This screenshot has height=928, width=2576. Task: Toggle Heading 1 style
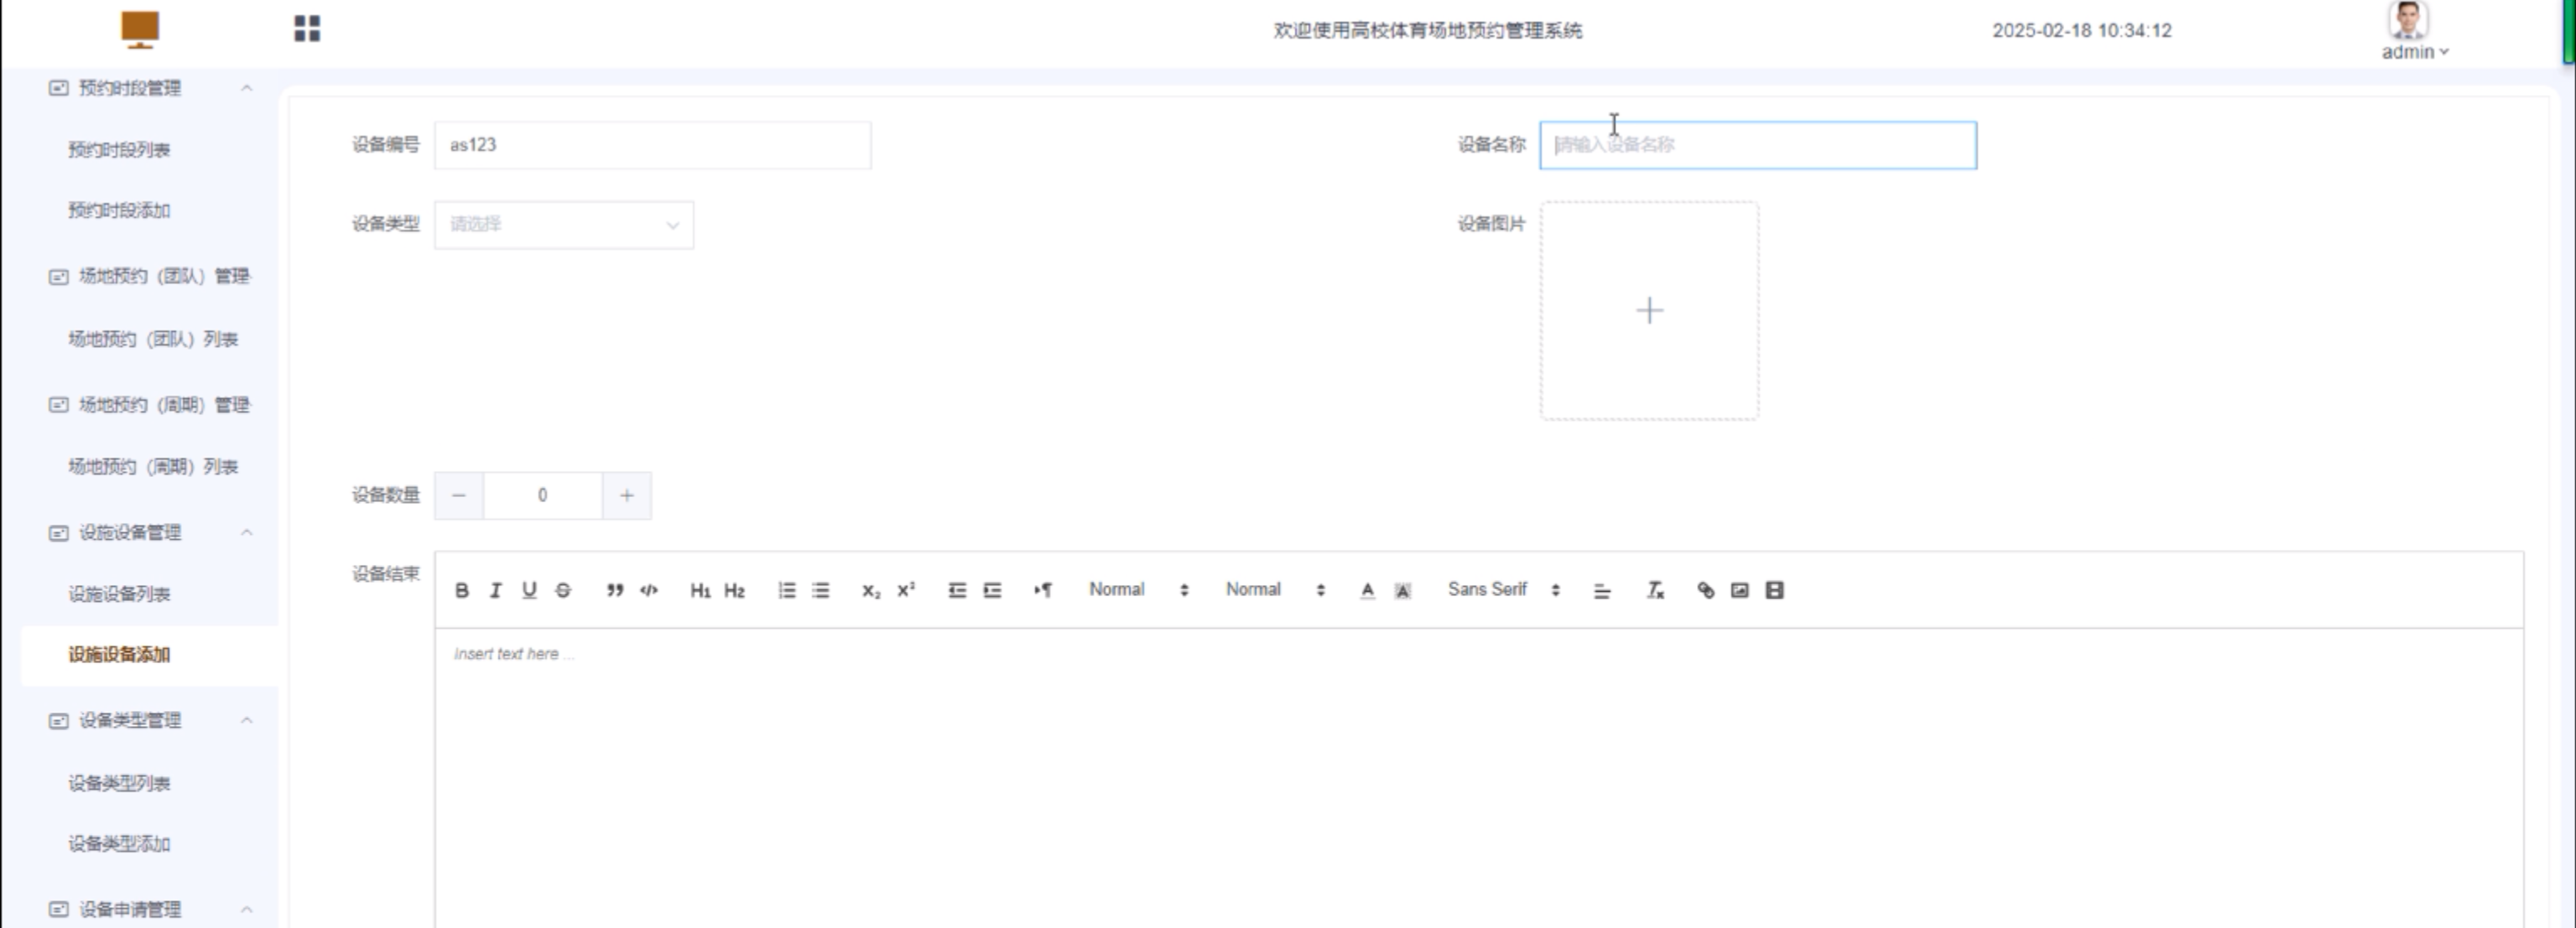tap(700, 590)
